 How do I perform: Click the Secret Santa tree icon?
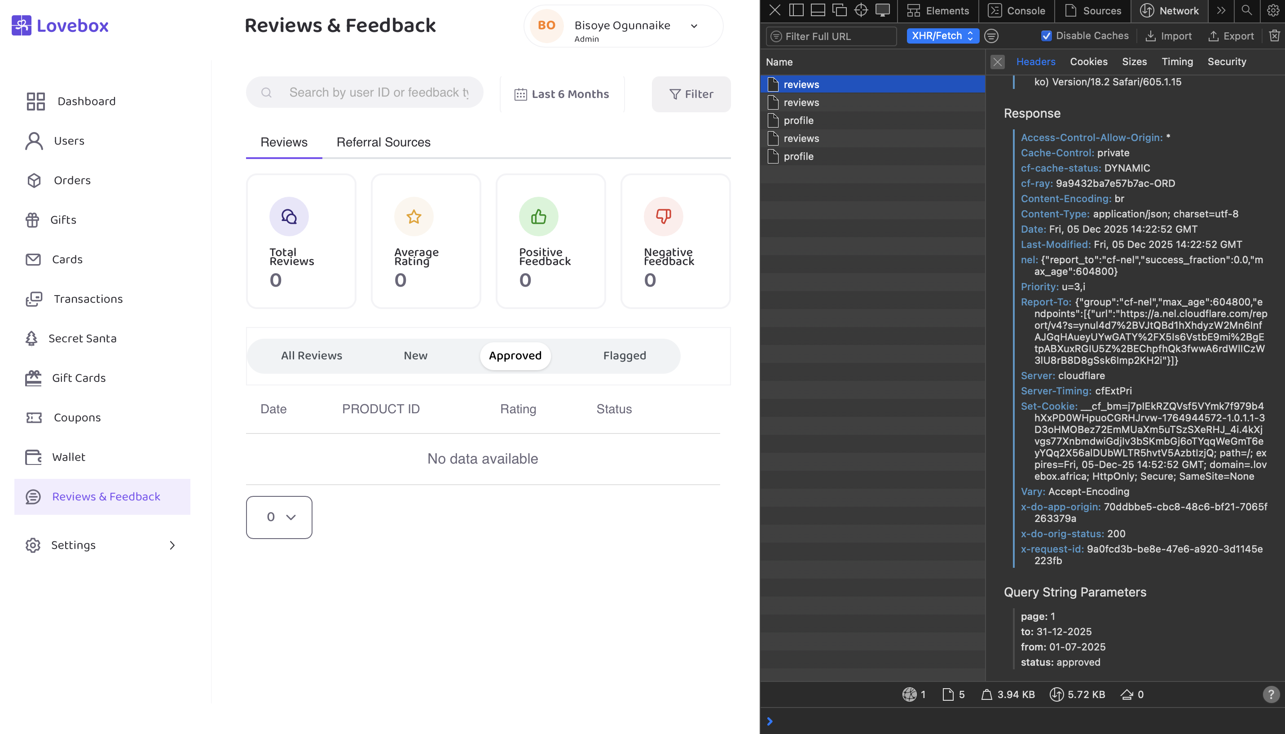[31, 338]
